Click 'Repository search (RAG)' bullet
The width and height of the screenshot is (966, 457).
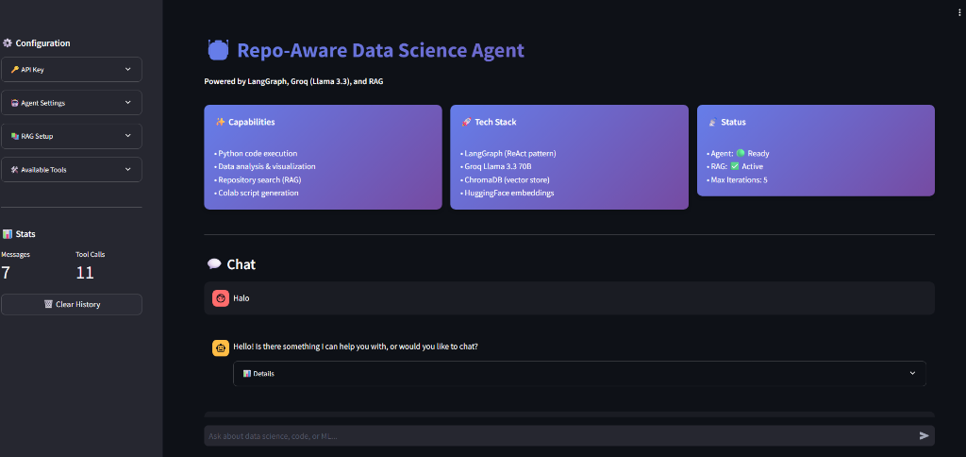coord(258,180)
